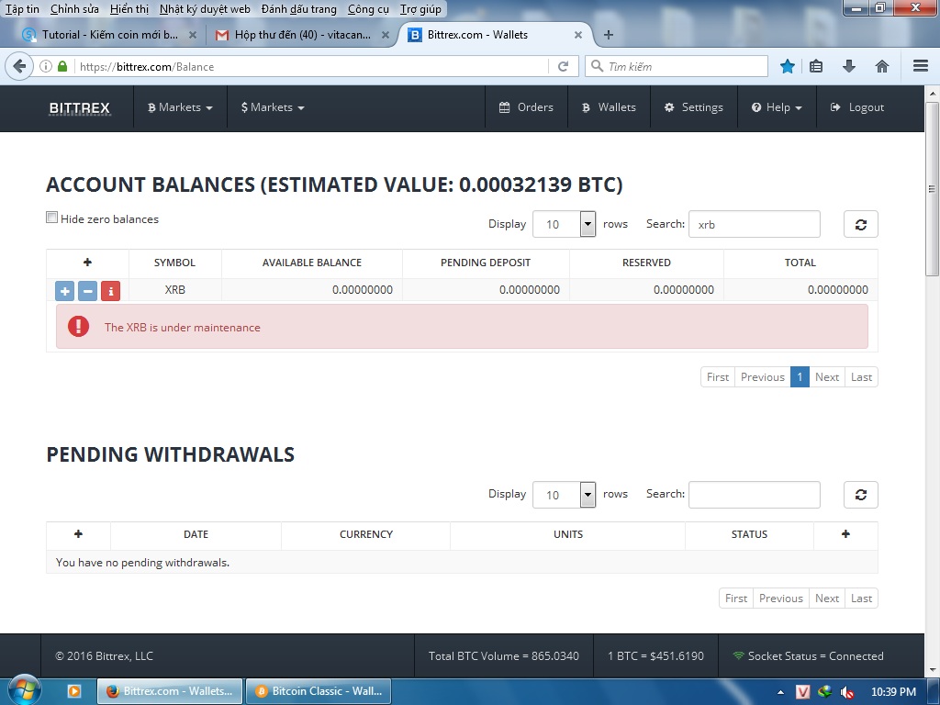Click the minus withdraw icon for XRB

point(87,291)
